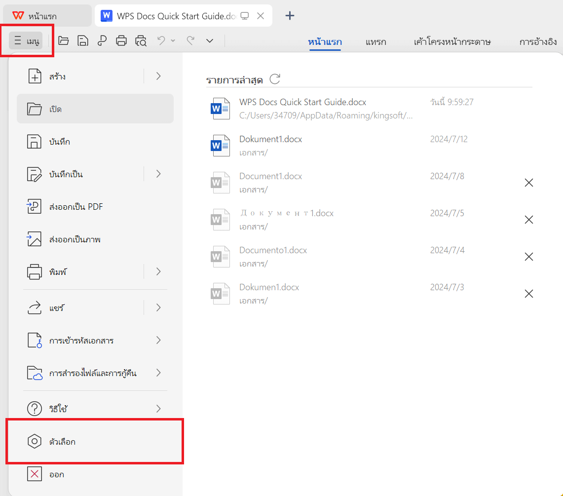Click the undo arrow icon
This screenshot has width=563, height=496.
click(161, 40)
